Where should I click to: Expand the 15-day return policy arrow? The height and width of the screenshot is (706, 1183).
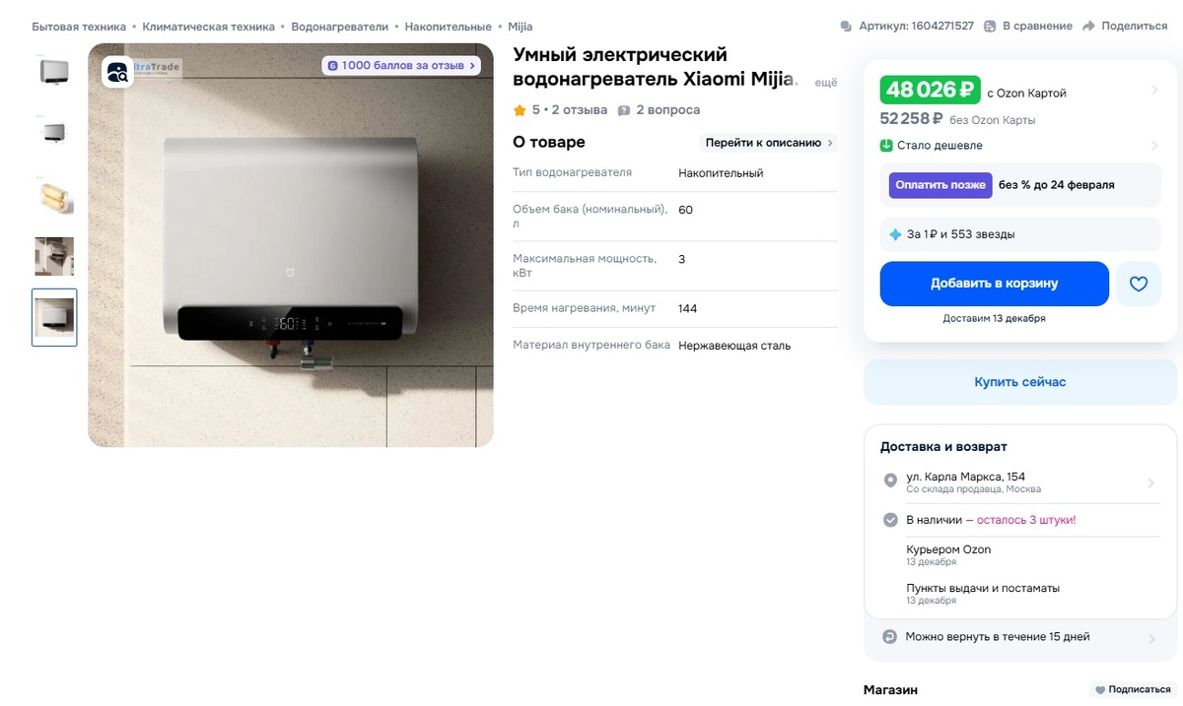click(x=1150, y=638)
